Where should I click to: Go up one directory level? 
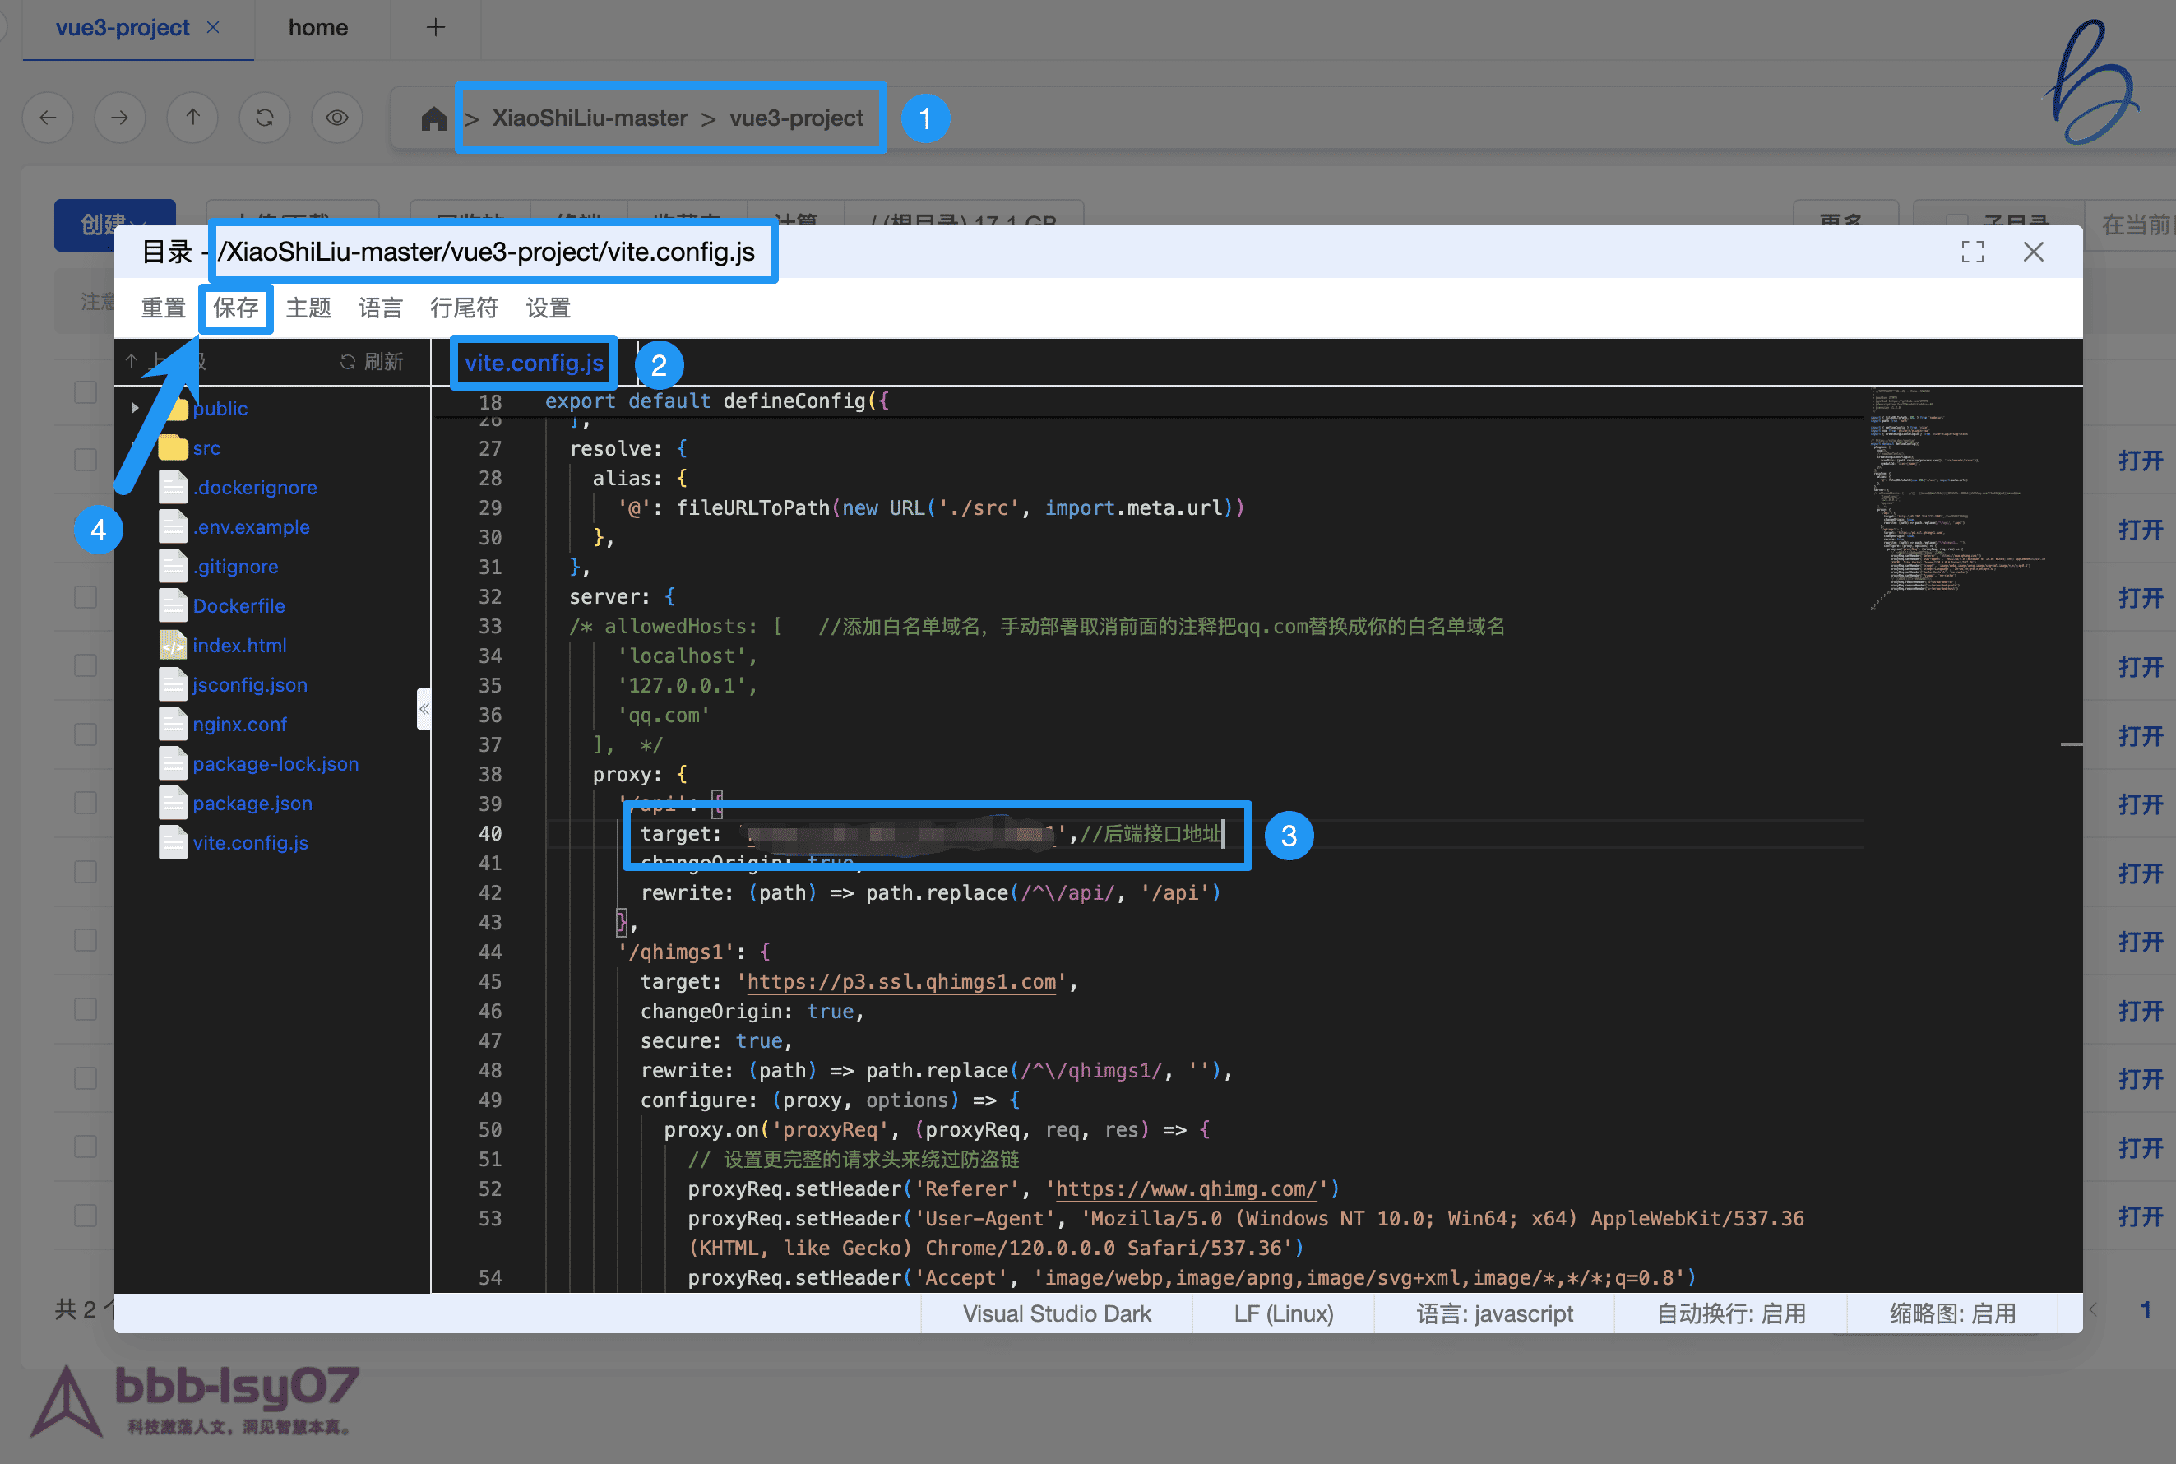[x=192, y=118]
